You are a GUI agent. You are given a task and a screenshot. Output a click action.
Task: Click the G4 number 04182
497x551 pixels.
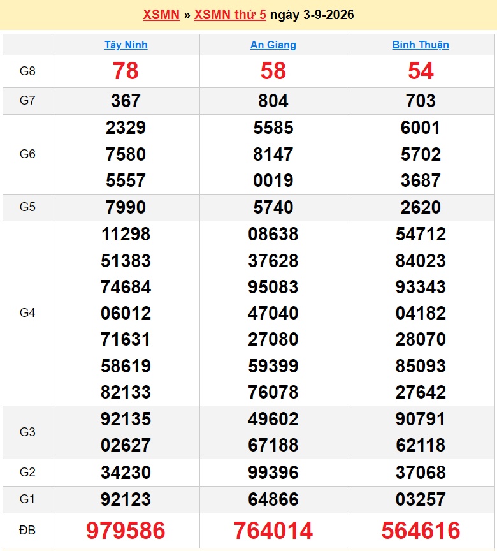point(421,313)
